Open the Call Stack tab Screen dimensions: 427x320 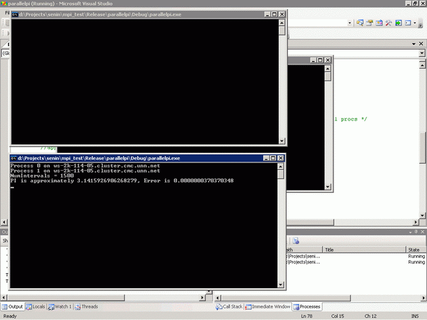[229, 306]
